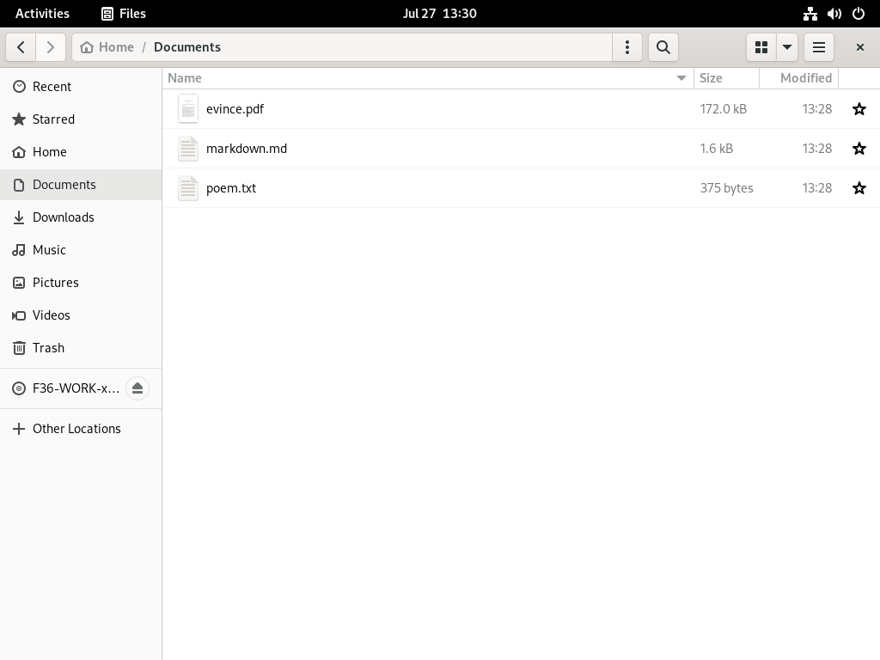Open the hamburger main menu
880x660 pixels.
(x=819, y=47)
